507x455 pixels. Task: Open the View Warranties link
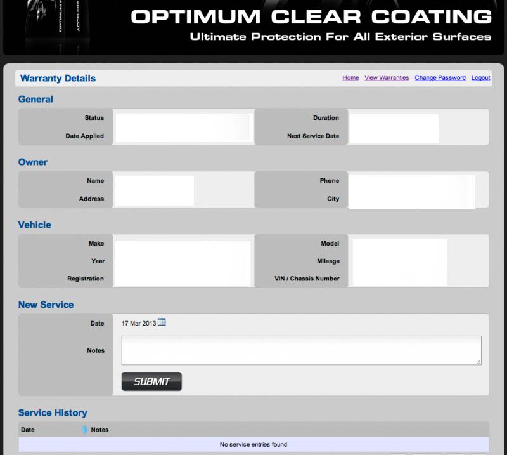[387, 77]
